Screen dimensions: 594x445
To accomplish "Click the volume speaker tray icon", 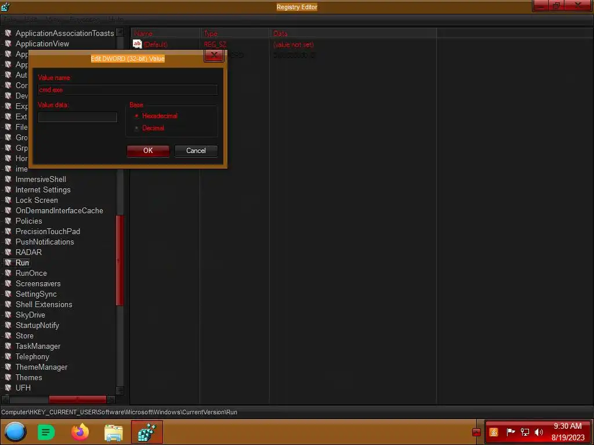I will [539, 432].
